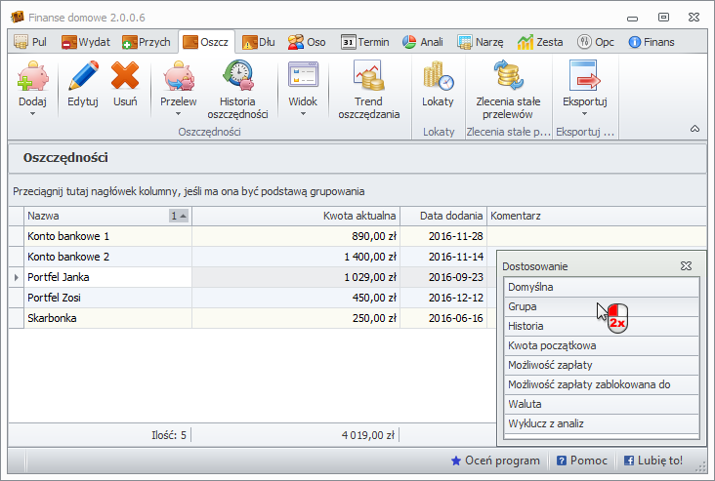Expand the Widok dropdown menu
The width and height of the screenshot is (715, 481).
(x=303, y=114)
